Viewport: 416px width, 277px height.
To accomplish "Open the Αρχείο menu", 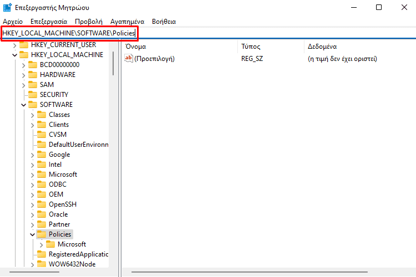I will pos(13,22).
